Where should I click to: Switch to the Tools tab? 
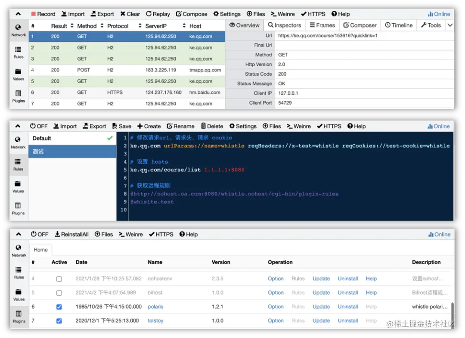[x=431, y=25]
